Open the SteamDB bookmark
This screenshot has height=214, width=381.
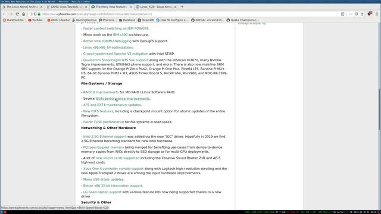[146, 20]
